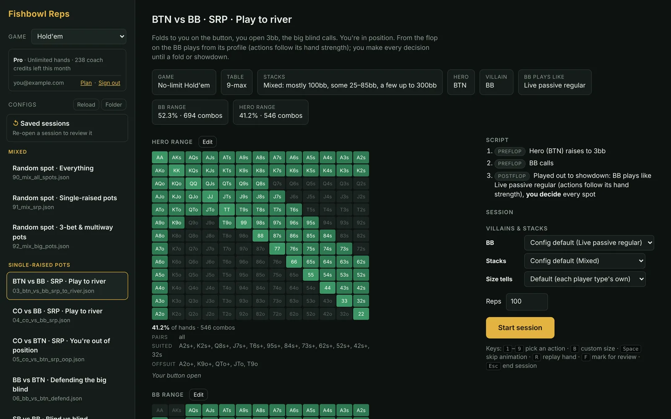
Task: Select BB vs BTN Defending the big blind
Action: coord(67,389)
